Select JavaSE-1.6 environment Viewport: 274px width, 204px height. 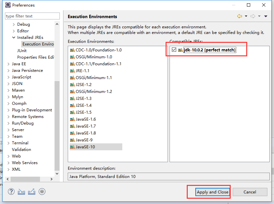point(83,119)
